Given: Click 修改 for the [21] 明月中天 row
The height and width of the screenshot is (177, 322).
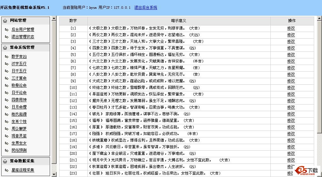Looking at the screenshot, I should pyautogui.click(x=291, y=160).
